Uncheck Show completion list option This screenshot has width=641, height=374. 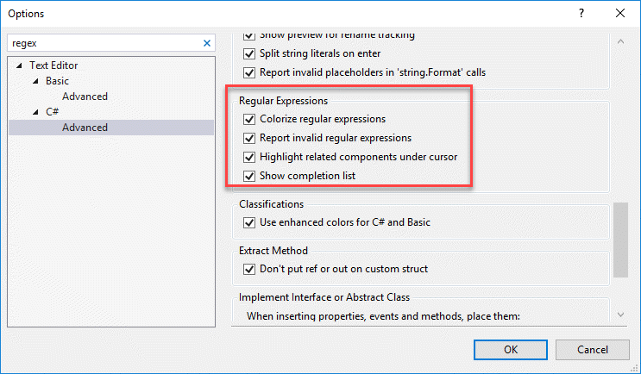click(x=250, y=176)
